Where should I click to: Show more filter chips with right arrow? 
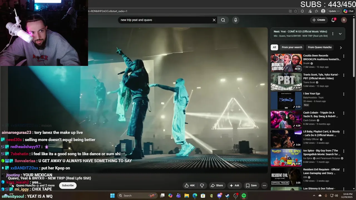coord(341,47)
